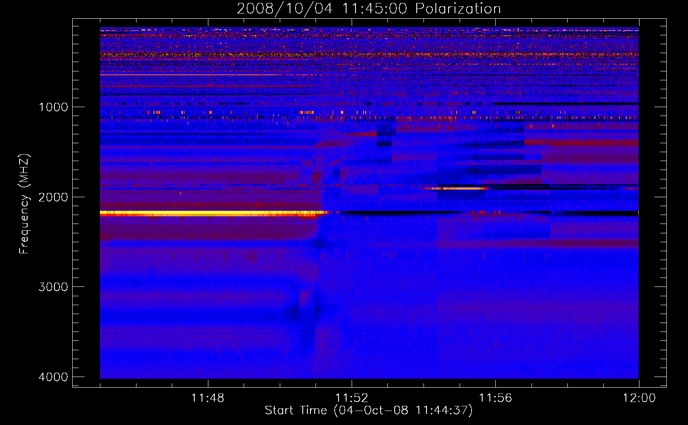Click the 11:52 time tick label
Screen dimensions: 688x425
point(352,398)
